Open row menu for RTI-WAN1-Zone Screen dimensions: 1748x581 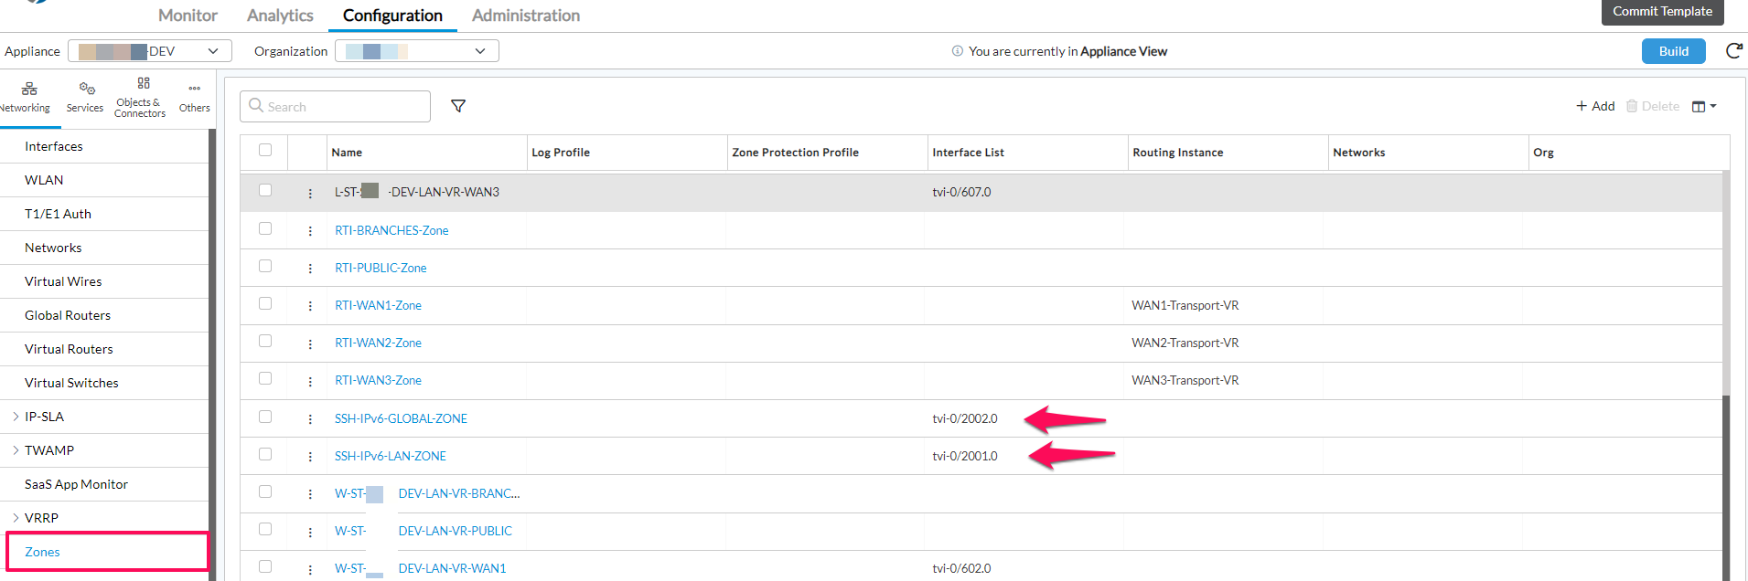pyautogui.click(x=310, y=306)
